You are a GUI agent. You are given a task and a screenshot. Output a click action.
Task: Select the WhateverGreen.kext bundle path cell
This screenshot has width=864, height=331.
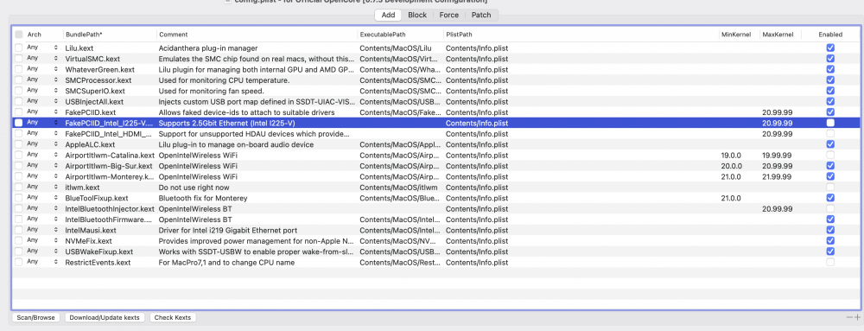click(x=99, y=69)
